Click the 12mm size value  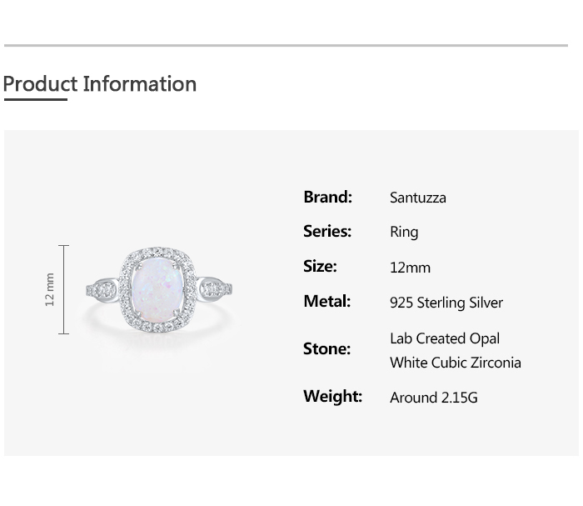pos(410,268)
